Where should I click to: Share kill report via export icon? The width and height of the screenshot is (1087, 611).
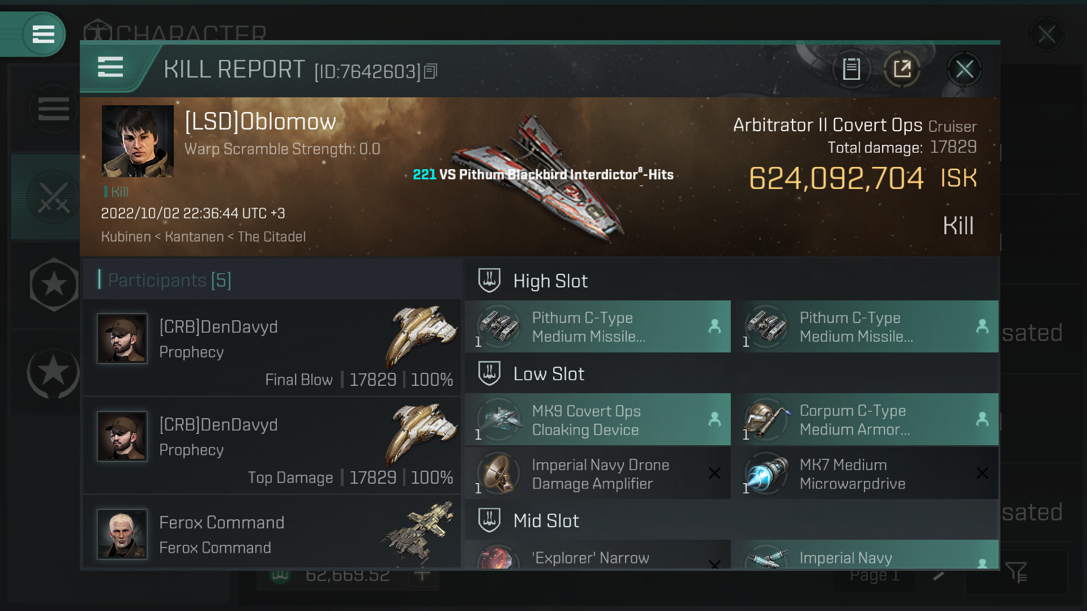pyautogui.click(x=902, y=69)
